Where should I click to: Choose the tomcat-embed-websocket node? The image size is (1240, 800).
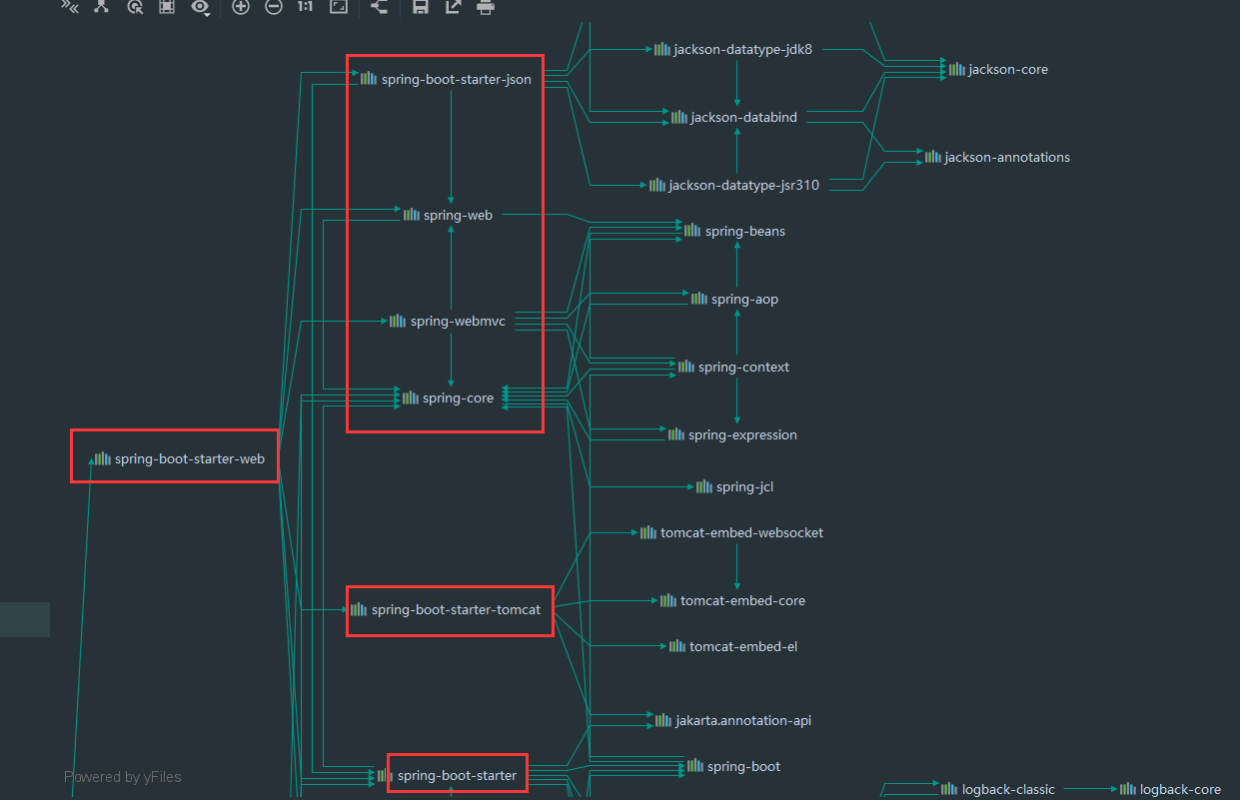click(x=732, y=532)
